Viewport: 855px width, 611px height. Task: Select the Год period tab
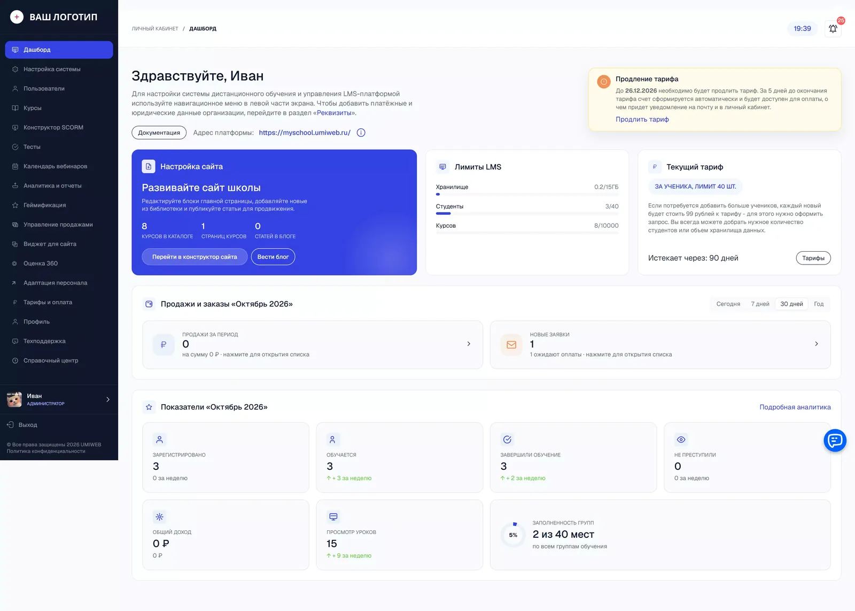click(819, 304)
